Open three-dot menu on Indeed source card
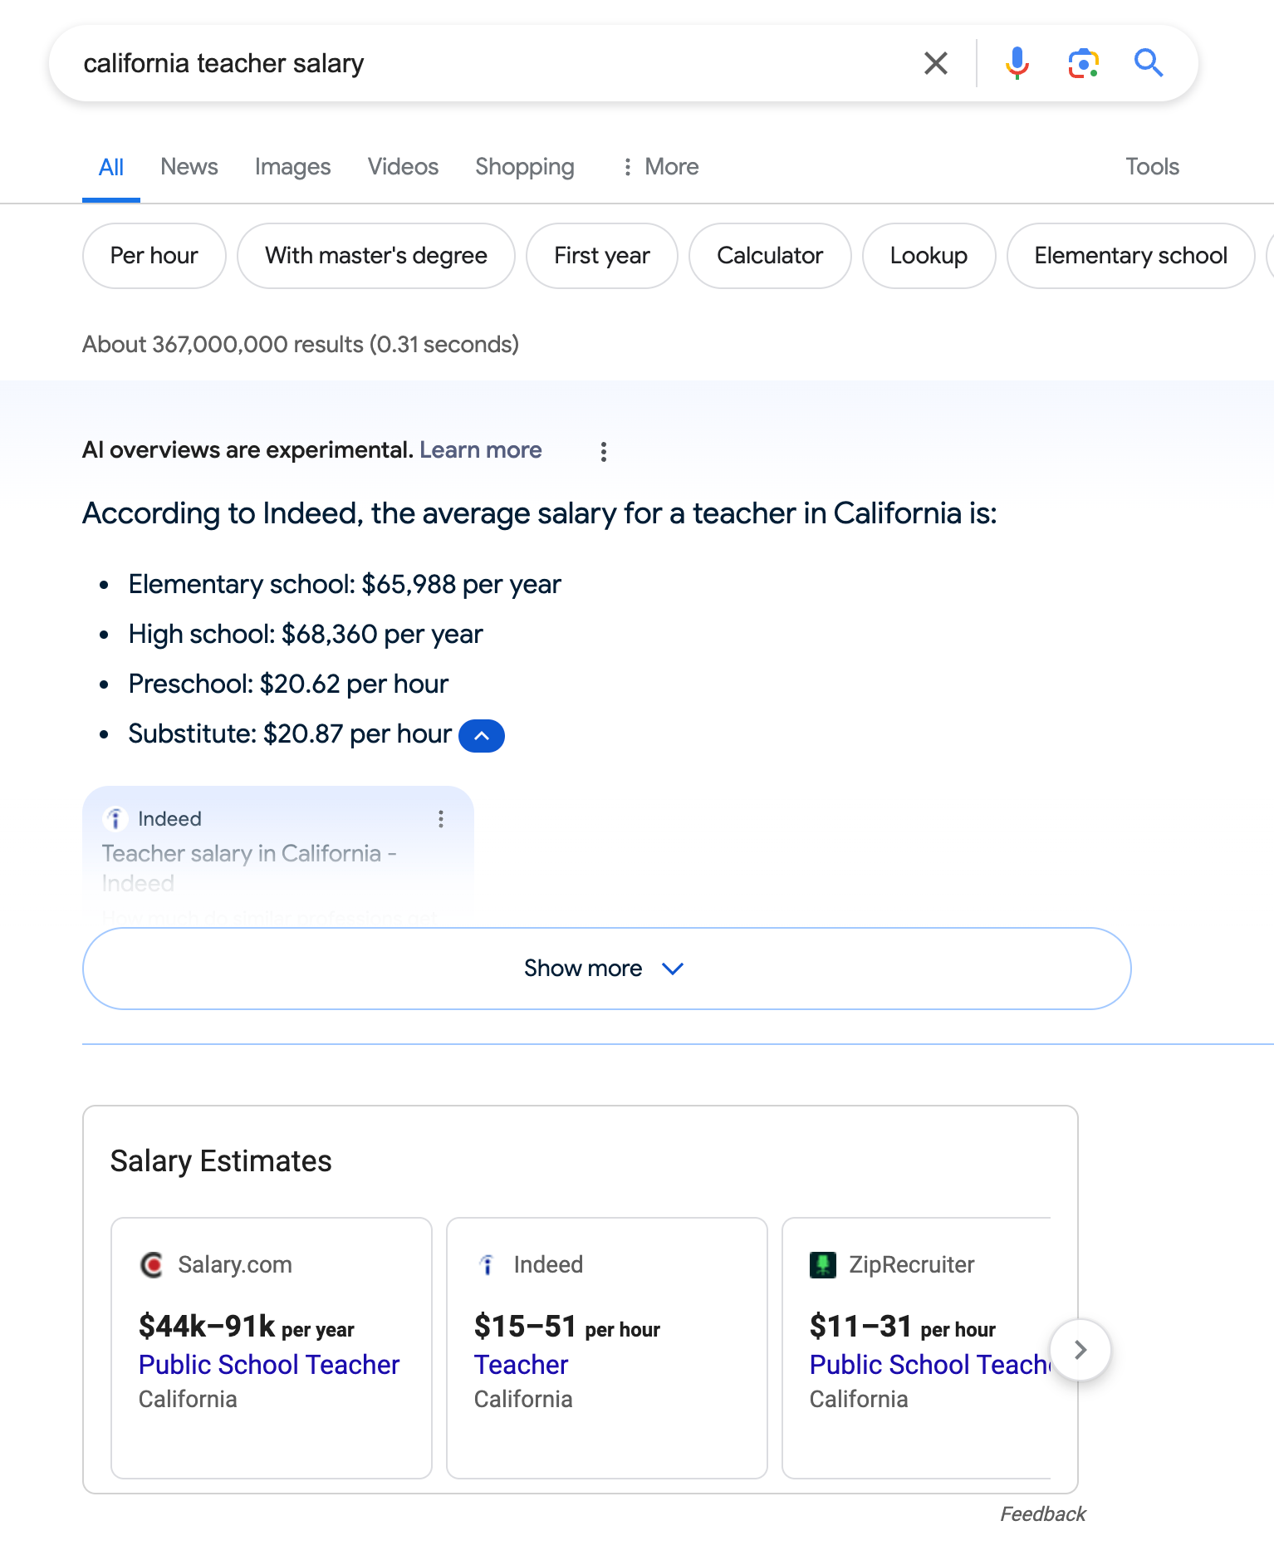Screen dimensions: 1274x1565 tap(441, 819)
